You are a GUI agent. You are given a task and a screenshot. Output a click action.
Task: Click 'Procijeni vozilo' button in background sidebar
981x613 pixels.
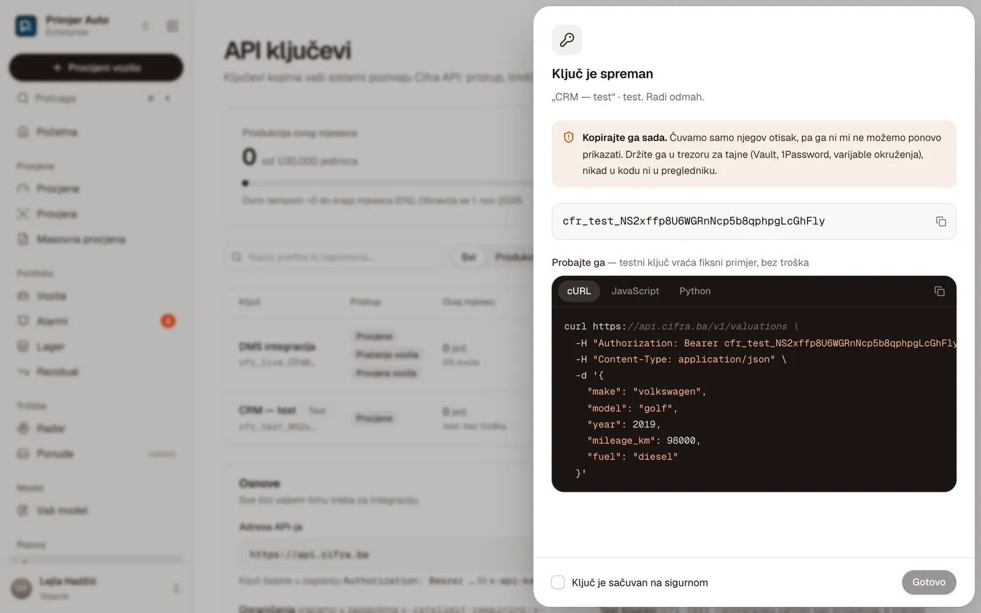pyautogui.click(x=96, y=67)
